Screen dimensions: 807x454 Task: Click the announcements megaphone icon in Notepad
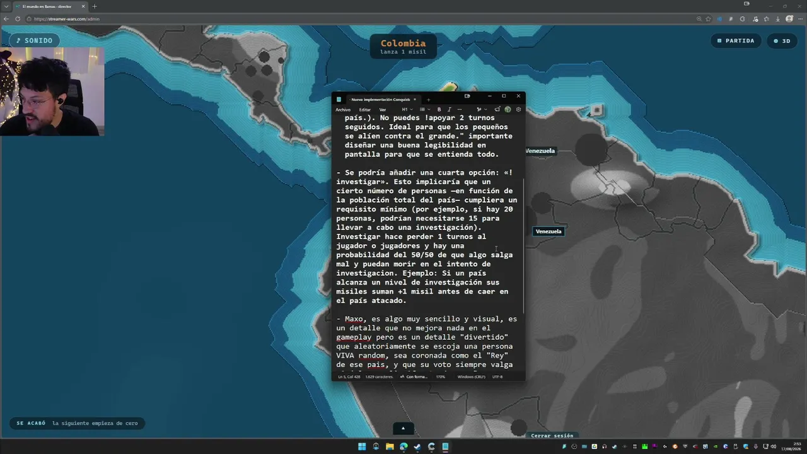497,109
